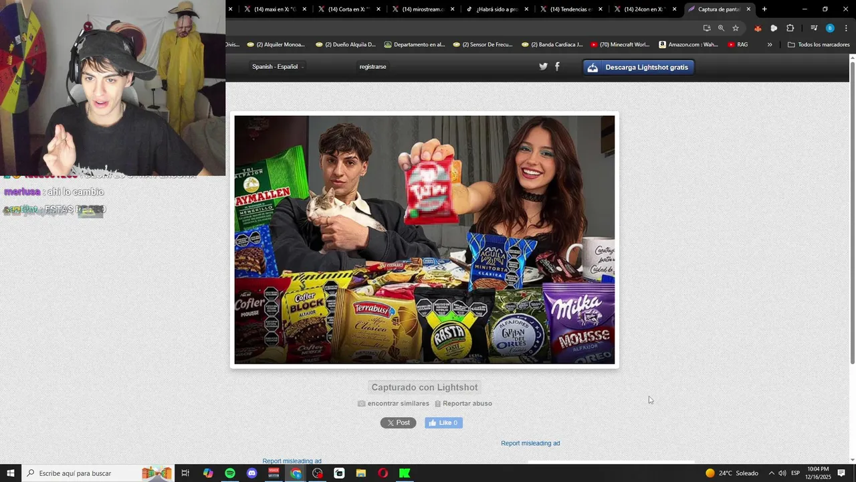Open VoiceMeeter from the taskbar
The width and height of the screenshot is (856, 482).
pyautogui.click(x=274, y=473)
